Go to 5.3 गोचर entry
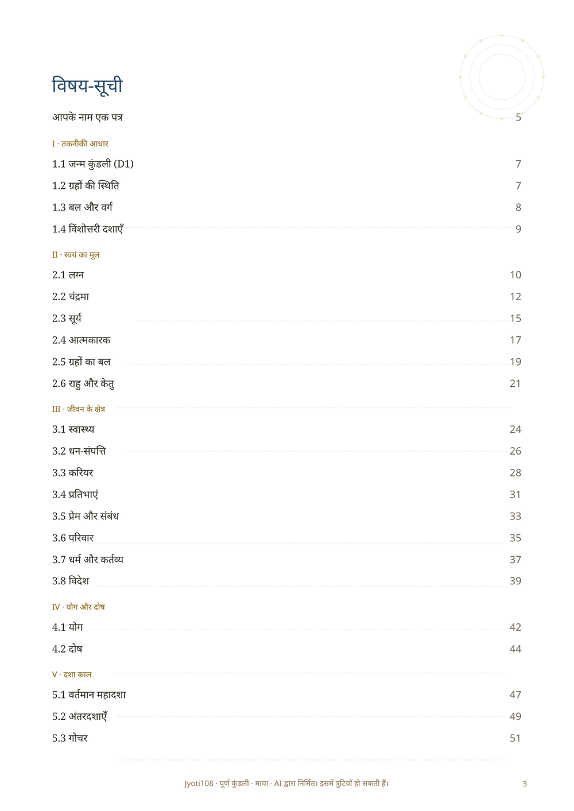The width and height of the screenshot is (574, 811). click(x=286, y=738)
